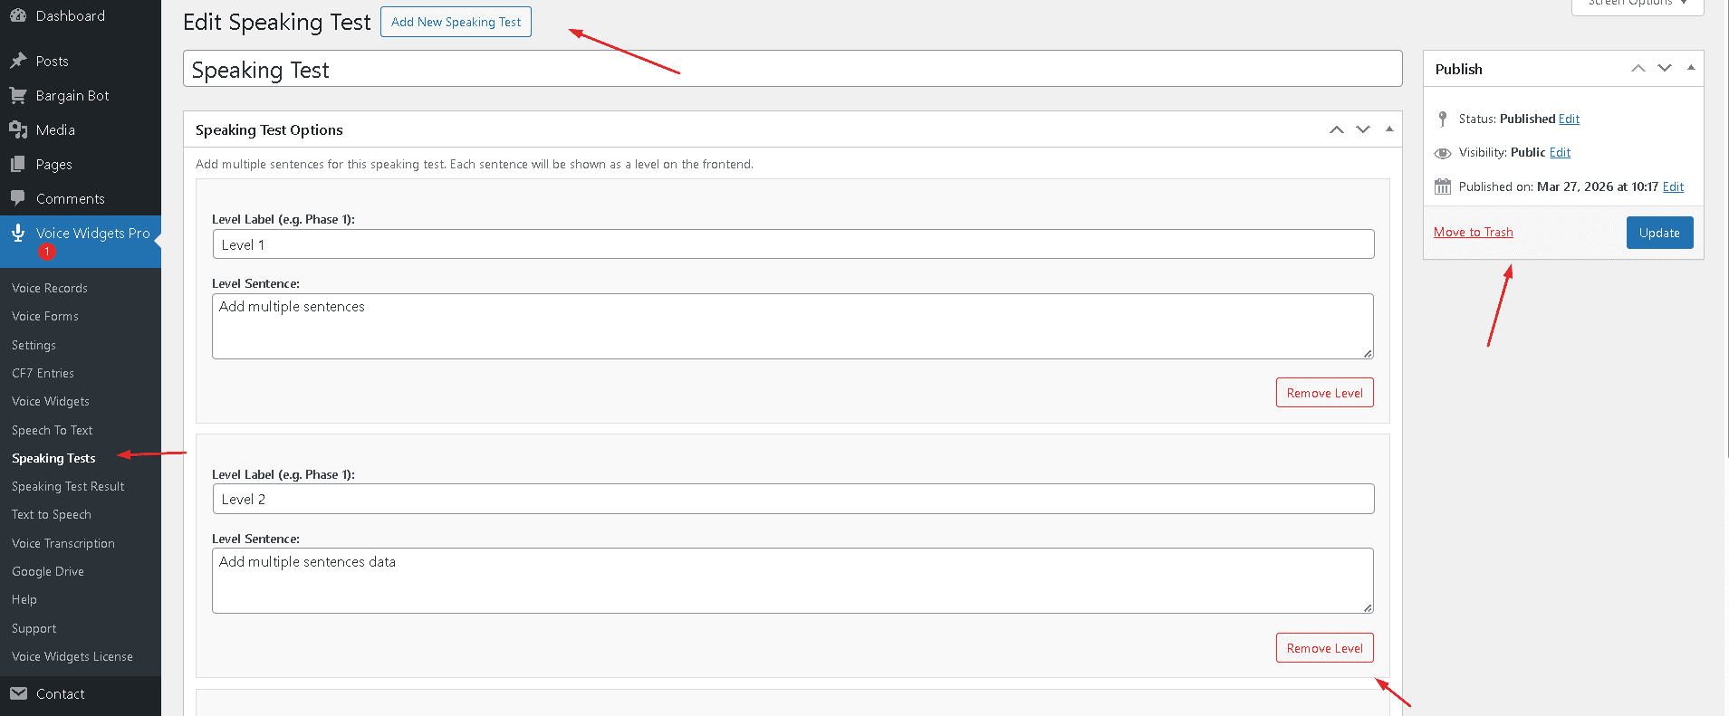The width and height of the screenshot is (1729, 716).
Task: Click the Pages icon in sidebar
Action: 18,164
